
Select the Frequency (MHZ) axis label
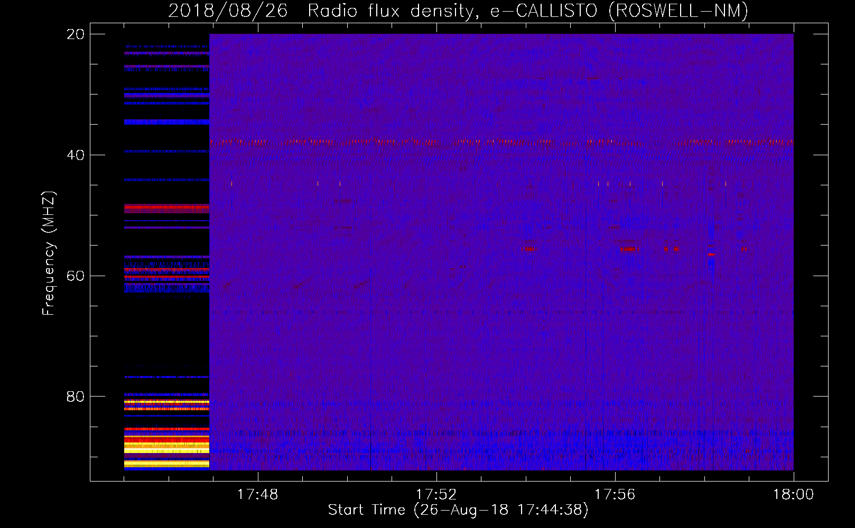coord(49,253)
